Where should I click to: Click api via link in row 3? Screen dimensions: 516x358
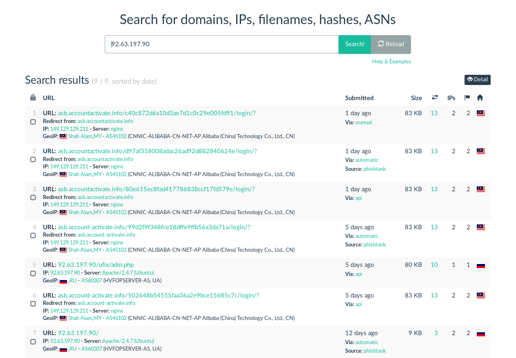(359, 198)
